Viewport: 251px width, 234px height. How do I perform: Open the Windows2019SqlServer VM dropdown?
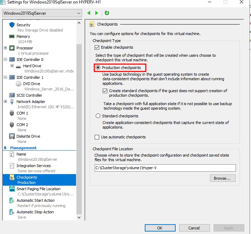point(42,13)
